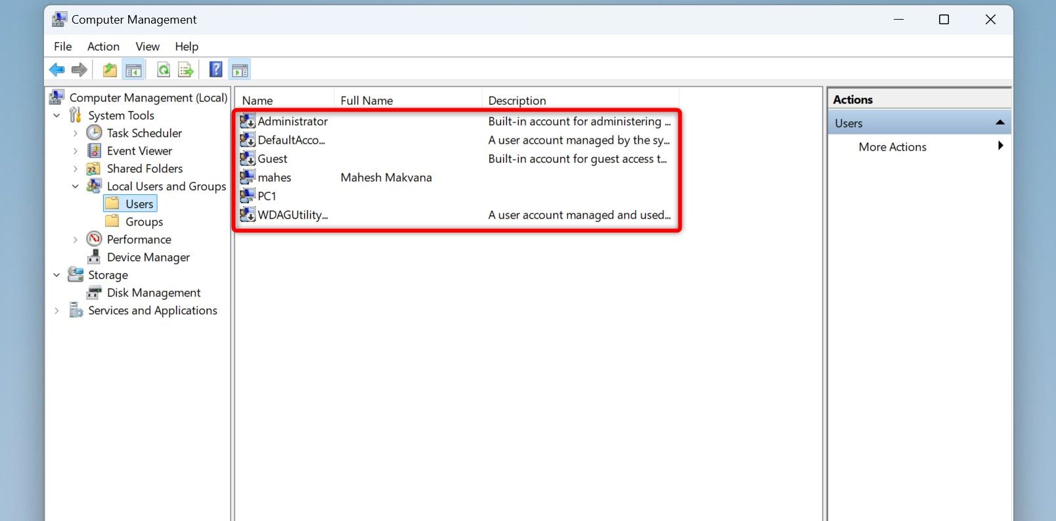This screenshot has width=1056, height=521.
Task: Click the Disk Management icon
Action: click(94, 292)
